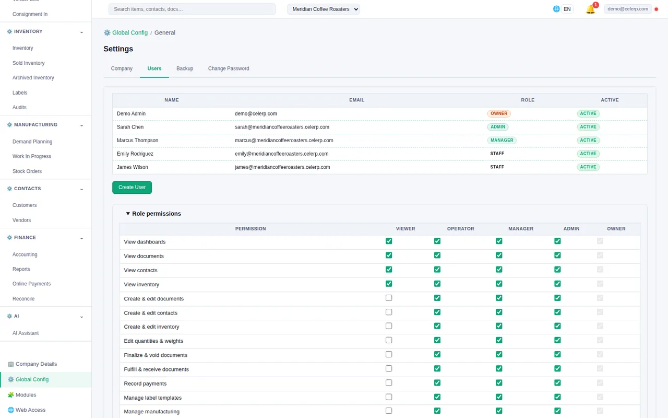Click Sarah Chen's email address
Image resolution: width=668 pixels, height=418 pixels.
282,127
